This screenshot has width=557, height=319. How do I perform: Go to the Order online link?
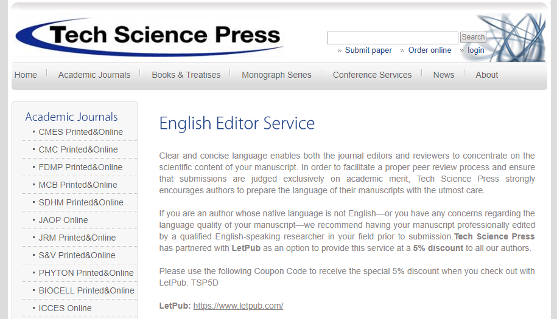coord(430,50)
